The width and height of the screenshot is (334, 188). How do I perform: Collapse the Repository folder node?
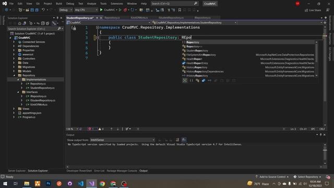[14, 75]
